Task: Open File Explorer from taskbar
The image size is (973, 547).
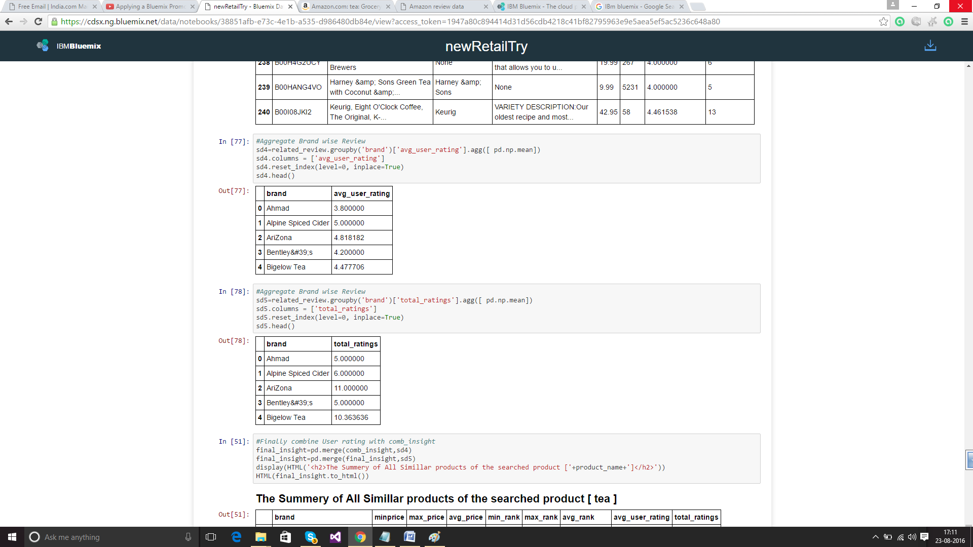Action: (260, 537)
